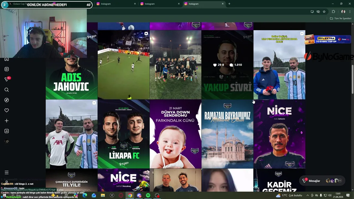Open the Chrome Extensions puzzle icon
The image size is (354, 199).
pyautogui.click(x=333, y=12)
